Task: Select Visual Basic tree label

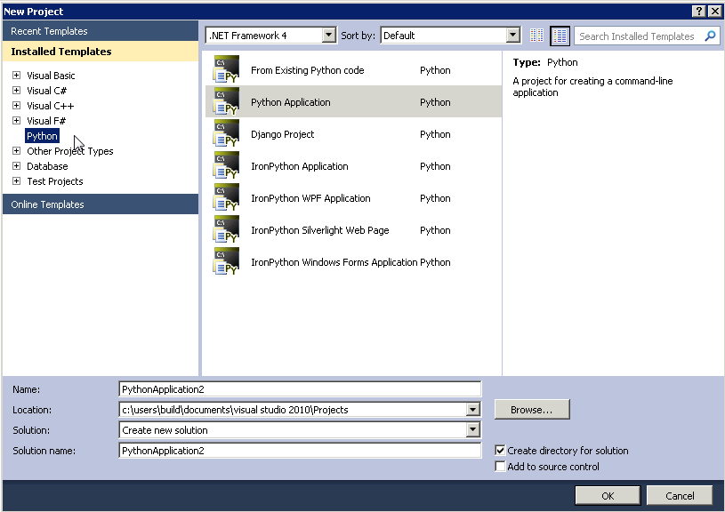Action: coord(51,76)
